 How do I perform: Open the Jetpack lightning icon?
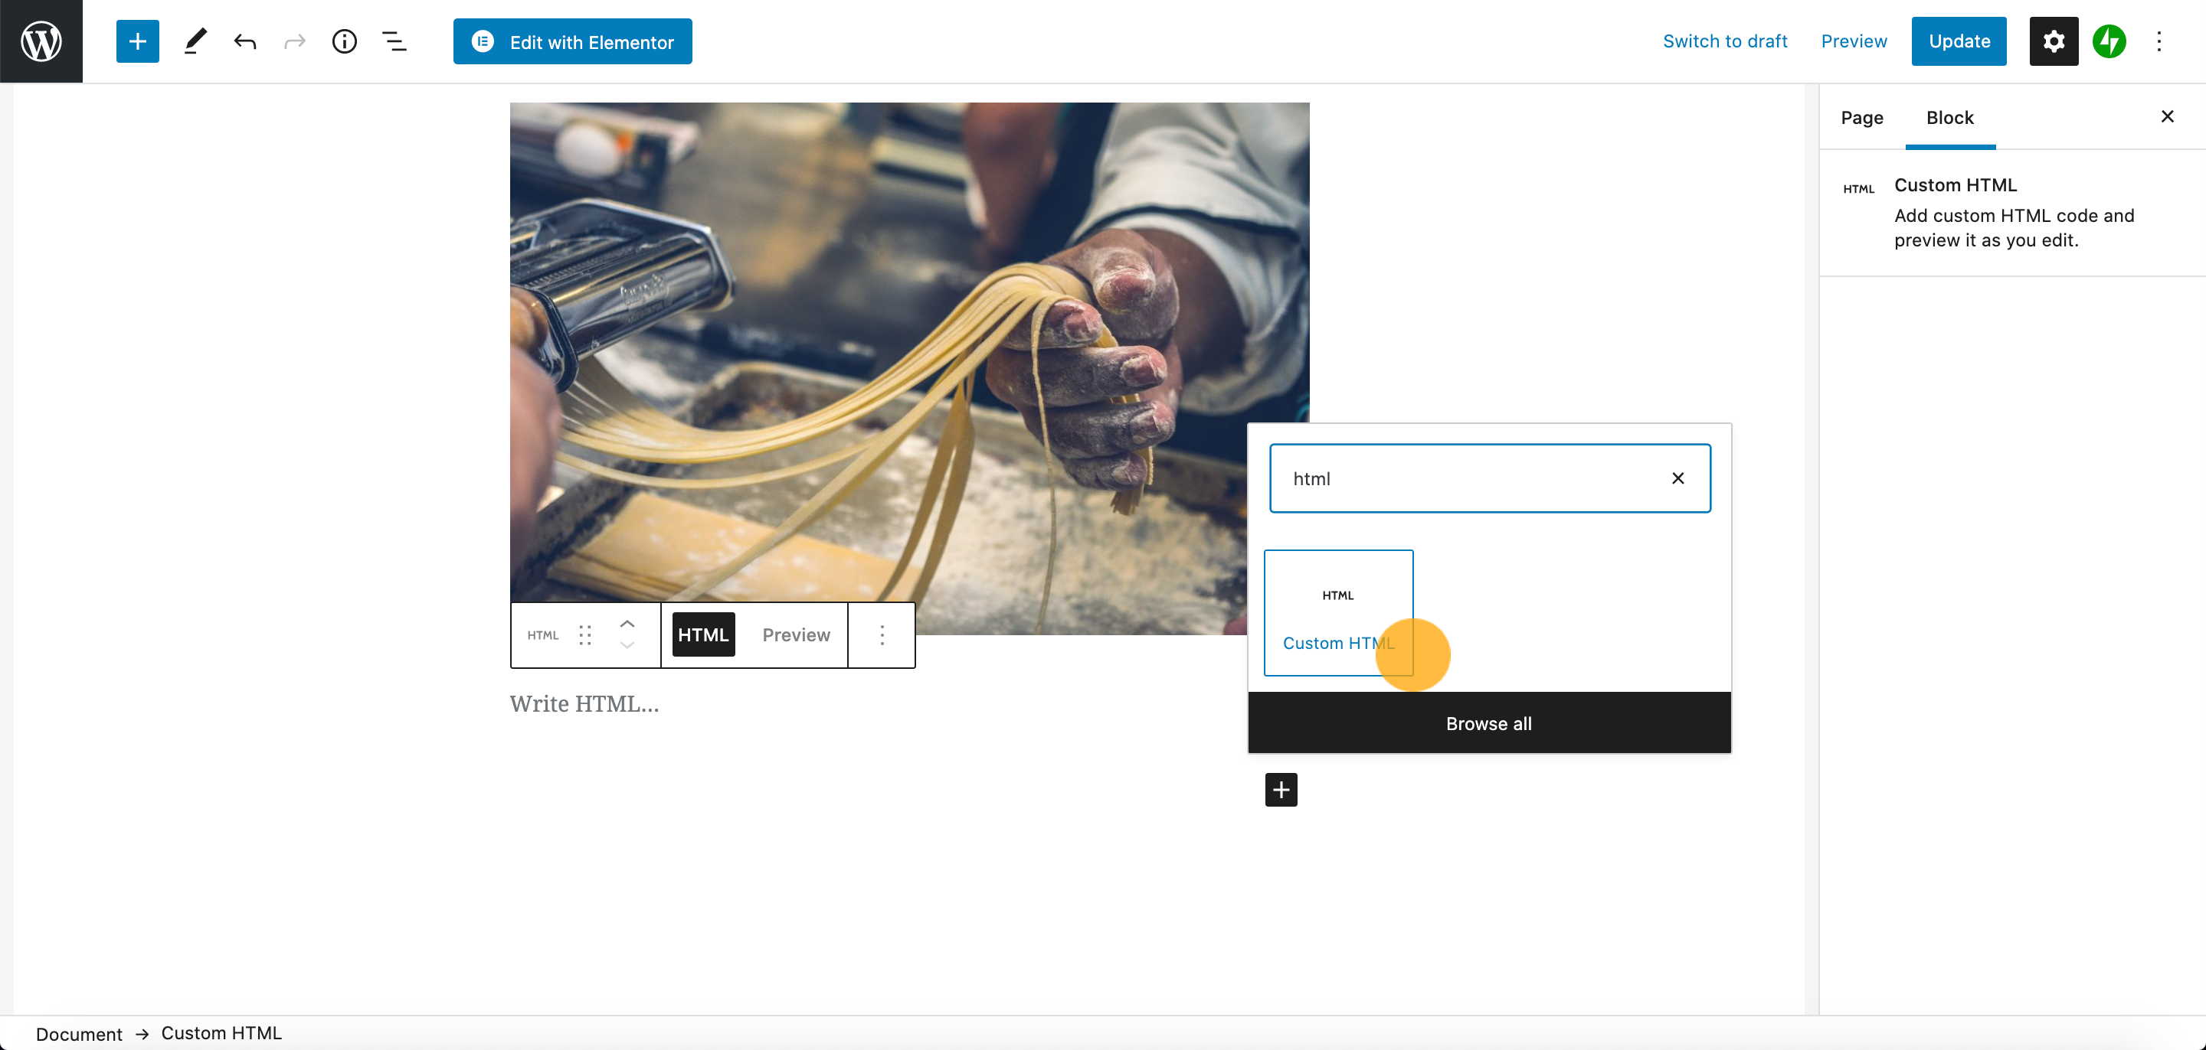(2109, 41)
